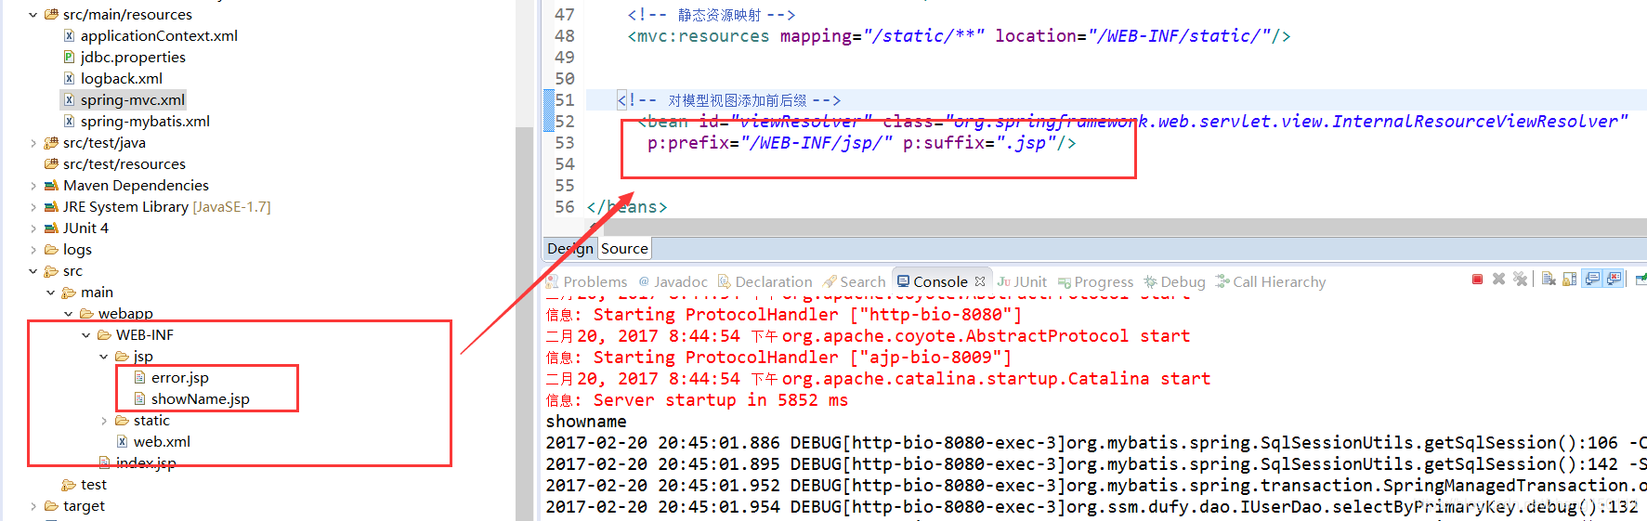Viewport: 1647px width, 521px height.
Task: Switch the editor to Design view
Action: 569,249
